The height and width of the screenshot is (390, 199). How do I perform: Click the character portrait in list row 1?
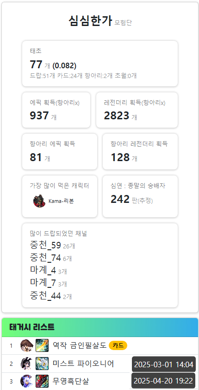27,345
